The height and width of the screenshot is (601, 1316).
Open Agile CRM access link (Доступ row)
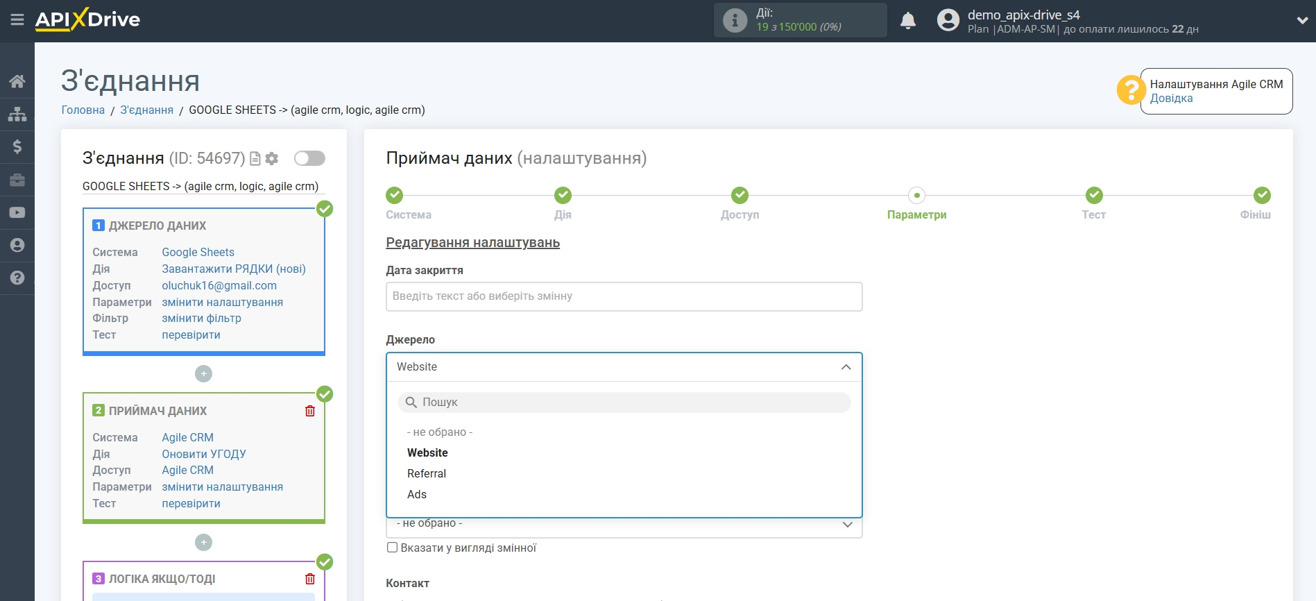click(187, 470)
